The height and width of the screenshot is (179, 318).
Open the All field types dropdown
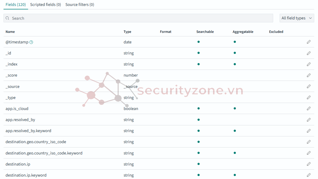pos(297,18)
